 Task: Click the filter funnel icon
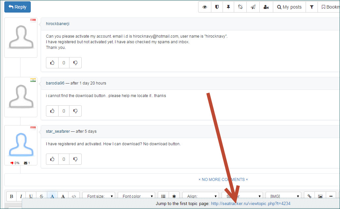pyautogui.click(x=312, y=7)
